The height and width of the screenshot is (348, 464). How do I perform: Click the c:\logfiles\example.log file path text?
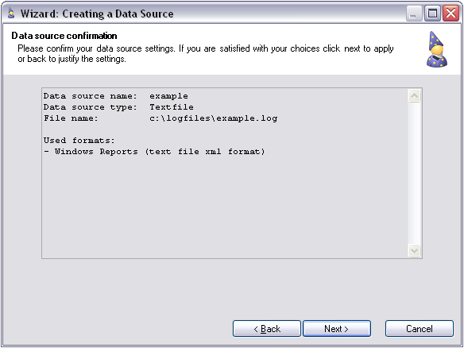(x=214, y=118)
